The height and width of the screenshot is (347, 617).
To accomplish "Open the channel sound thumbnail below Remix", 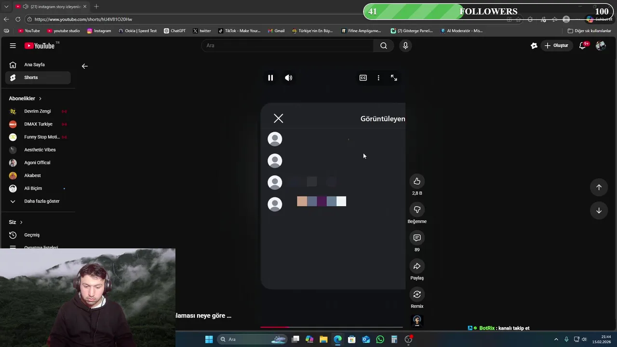I will [417, 321].
